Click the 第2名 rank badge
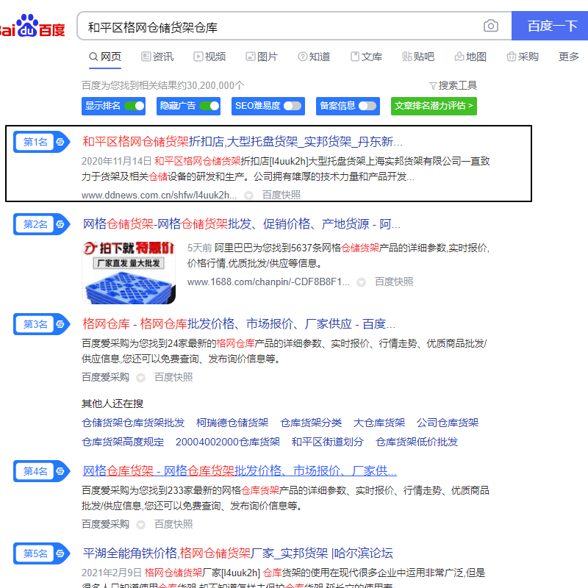Image resolution: width=588 pixels, height=588 pixels. pos(42,224)
